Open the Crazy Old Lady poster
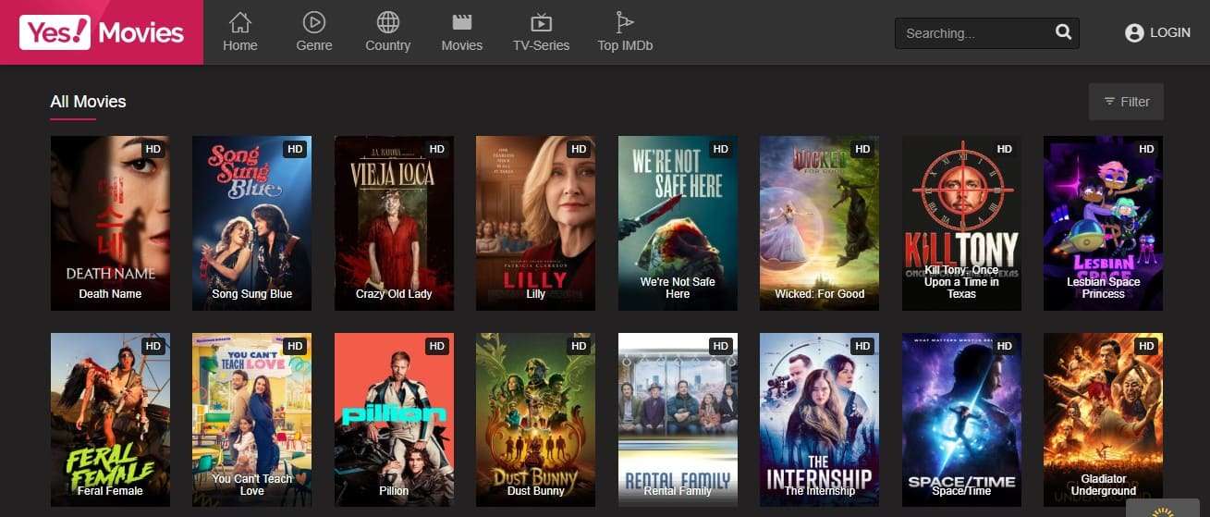 [x=394, y=223]
